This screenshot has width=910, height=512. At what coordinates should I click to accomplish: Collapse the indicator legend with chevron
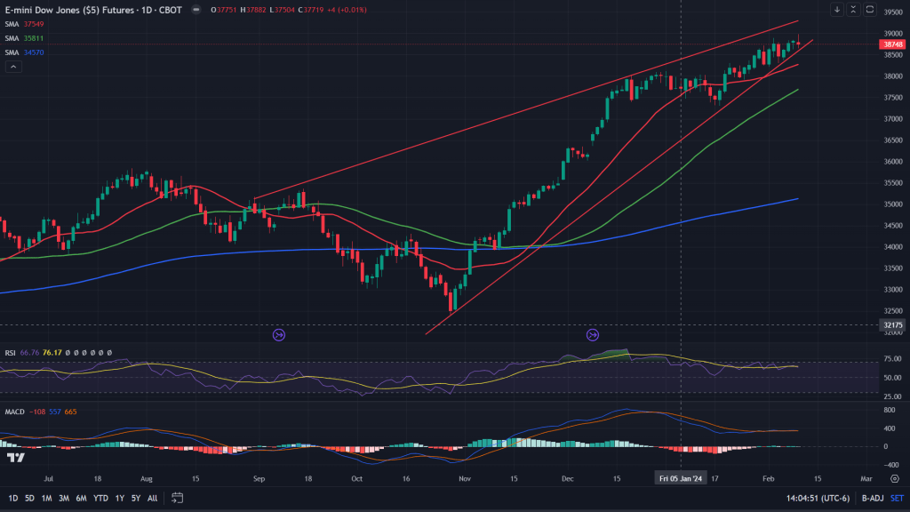(x=12, y=67)
